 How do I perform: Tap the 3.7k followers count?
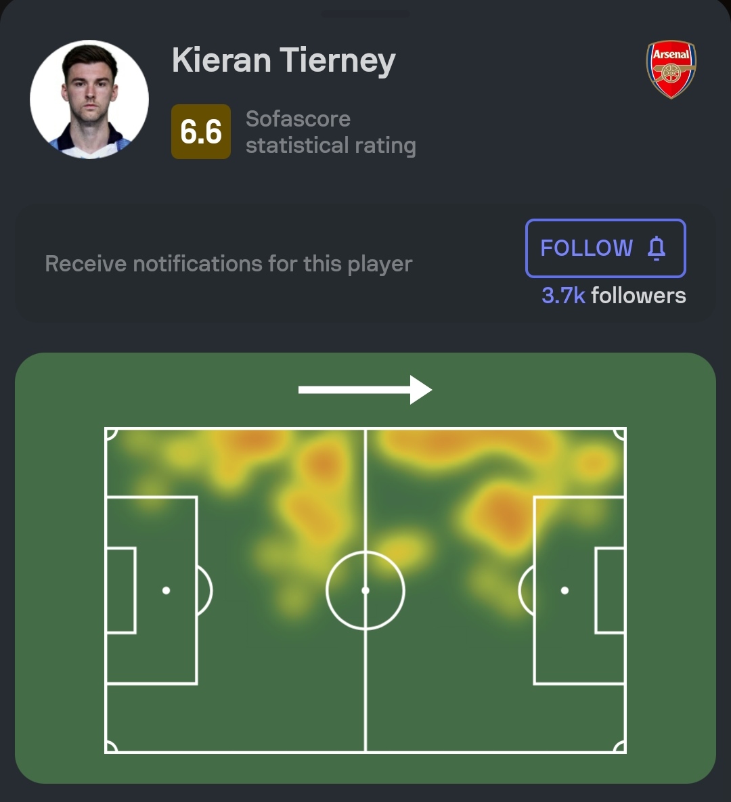pyautogui.click(x=613, y=296)
